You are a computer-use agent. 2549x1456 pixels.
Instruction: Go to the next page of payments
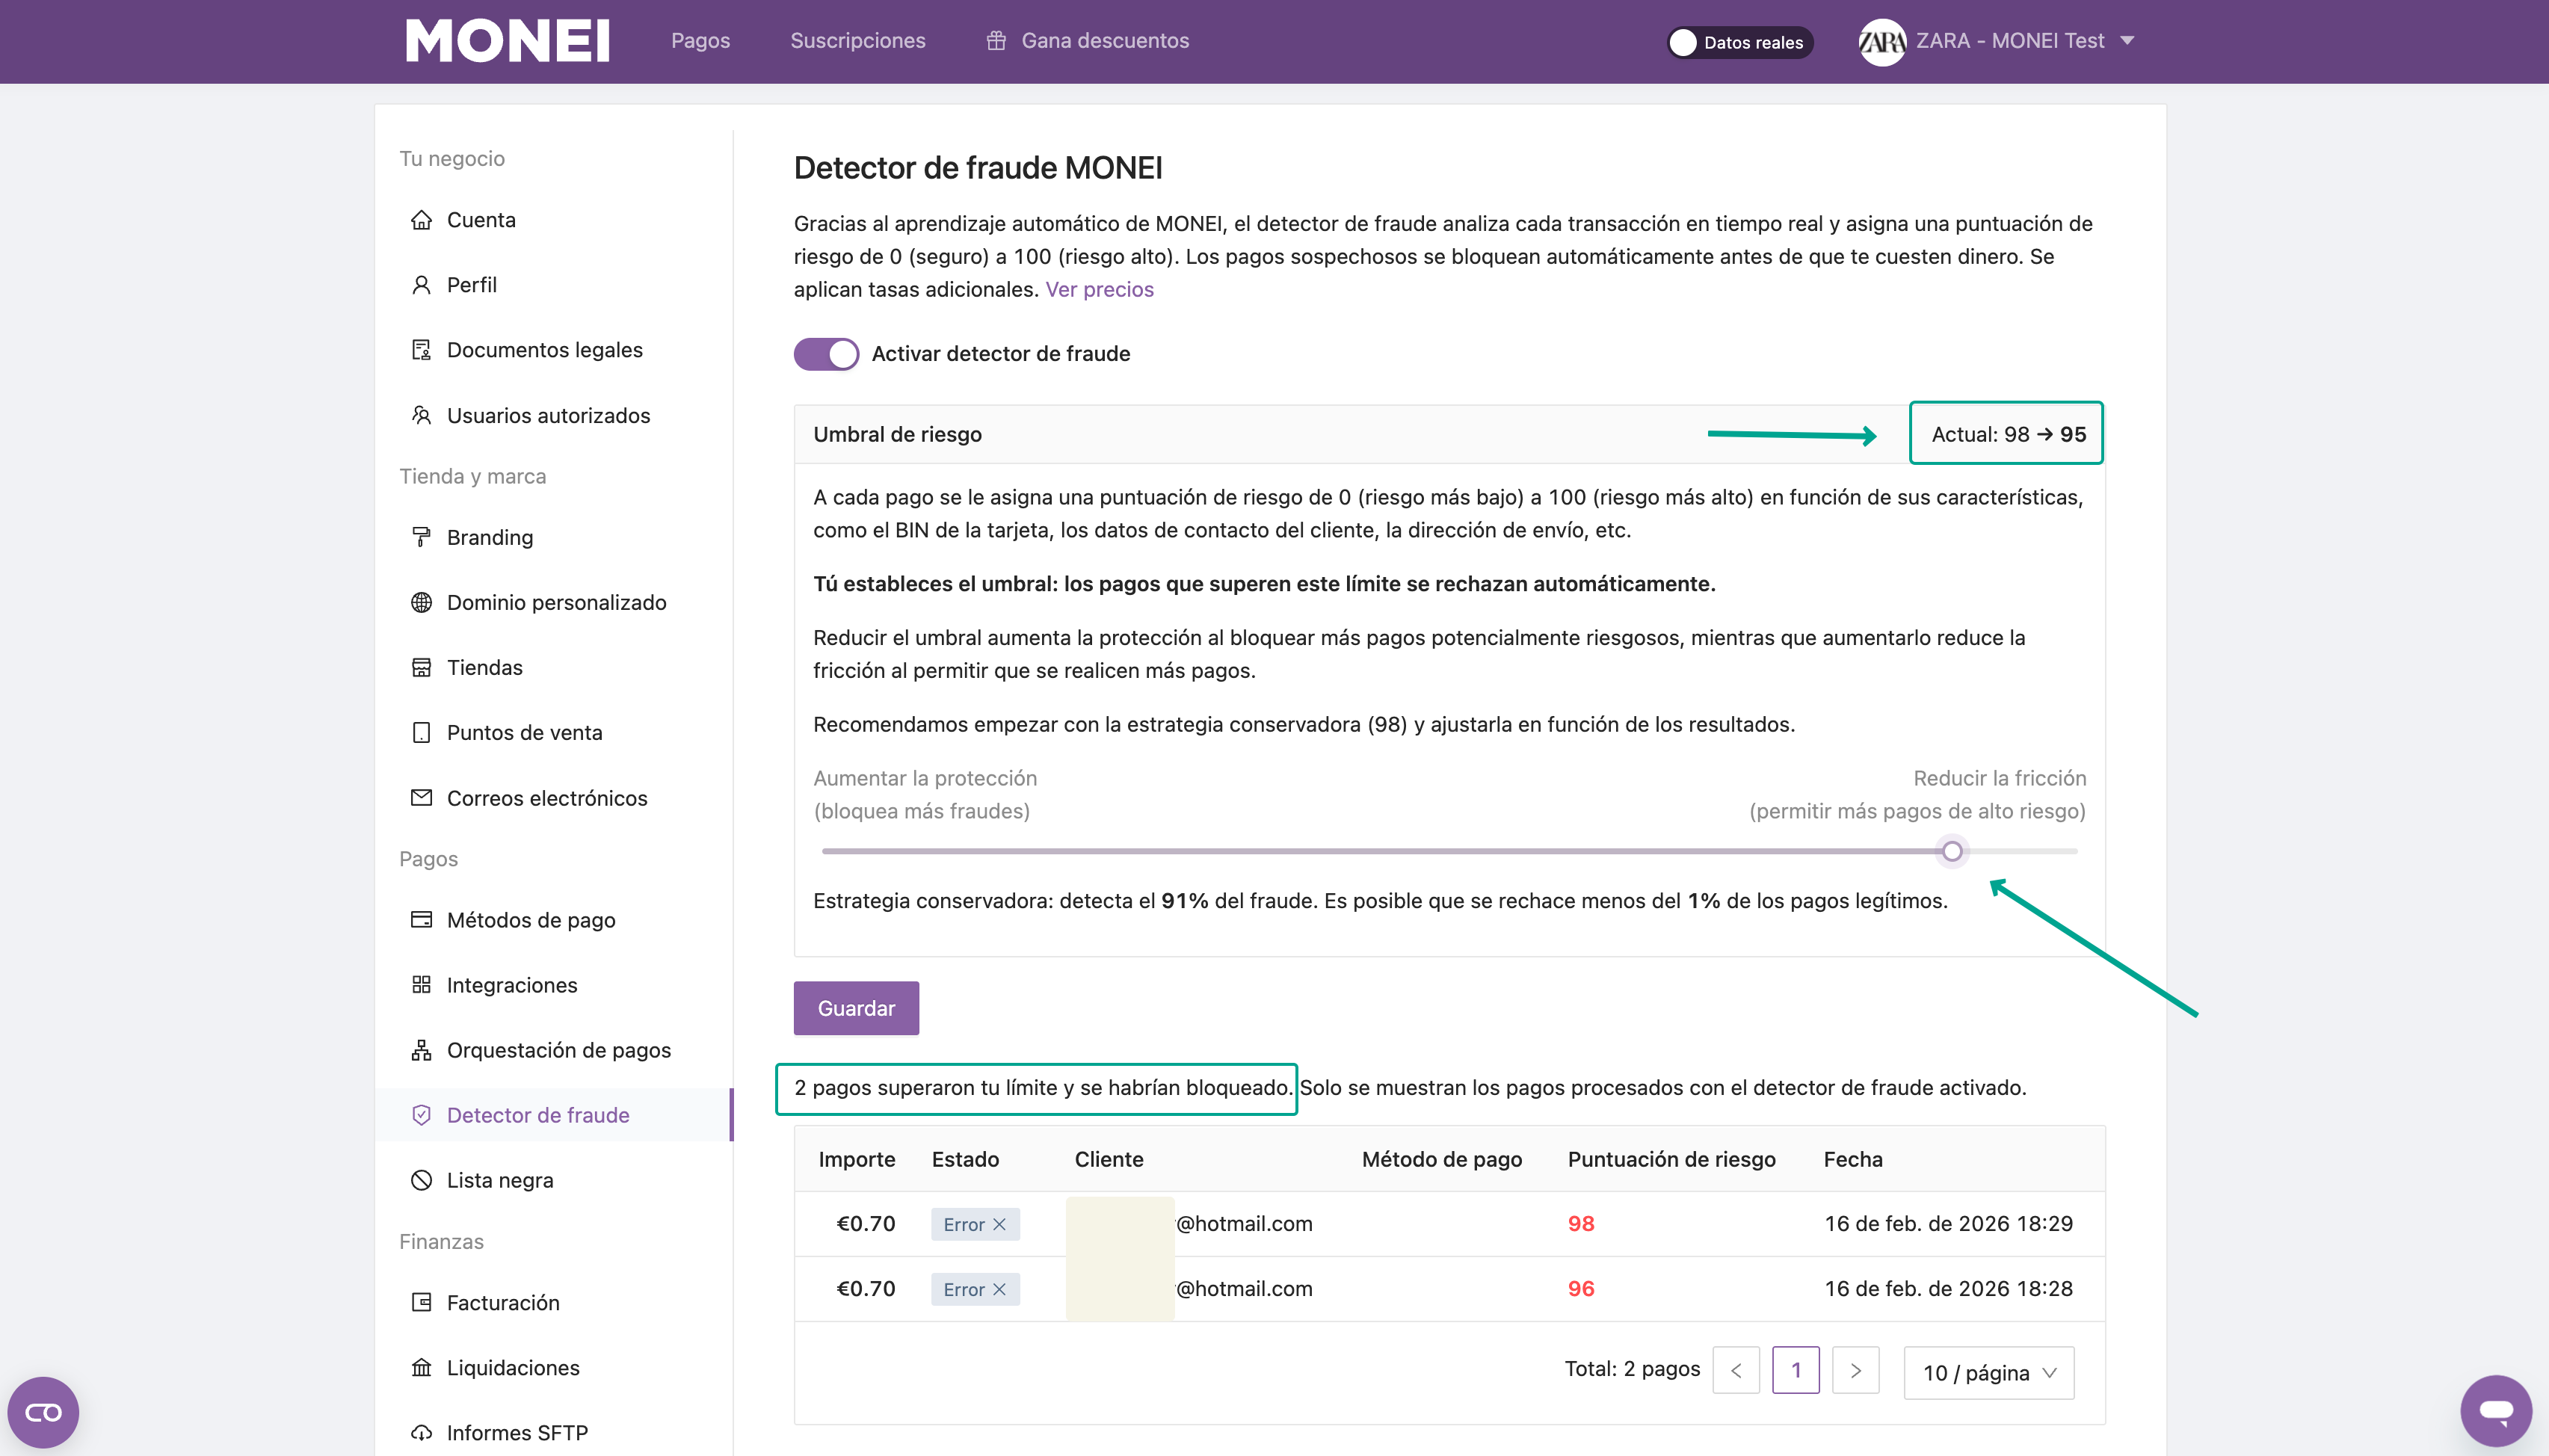click(x=1855, y=1370)
